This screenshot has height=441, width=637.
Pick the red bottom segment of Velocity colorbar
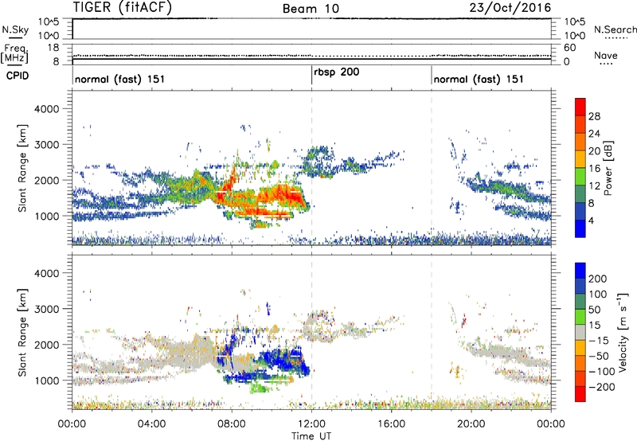(580, 394)
